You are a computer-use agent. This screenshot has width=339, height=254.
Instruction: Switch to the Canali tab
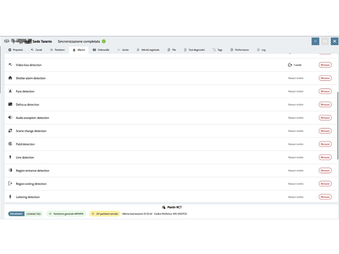(36, 50)
